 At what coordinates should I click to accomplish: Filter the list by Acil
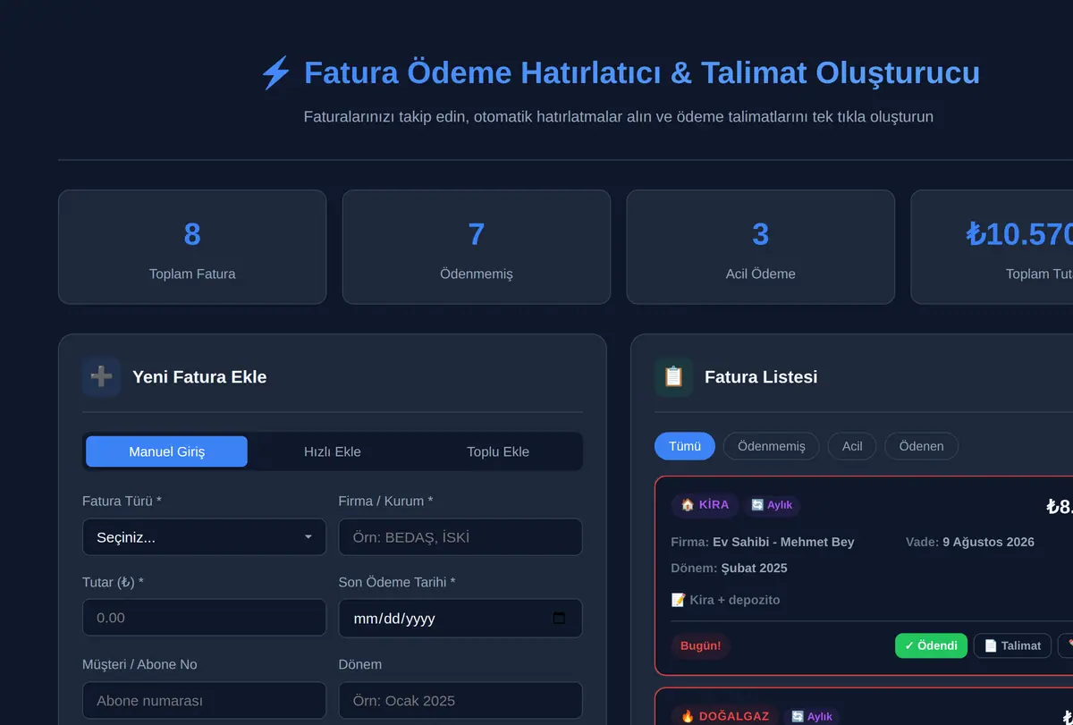pyautogui.click(x=852, y=446)
